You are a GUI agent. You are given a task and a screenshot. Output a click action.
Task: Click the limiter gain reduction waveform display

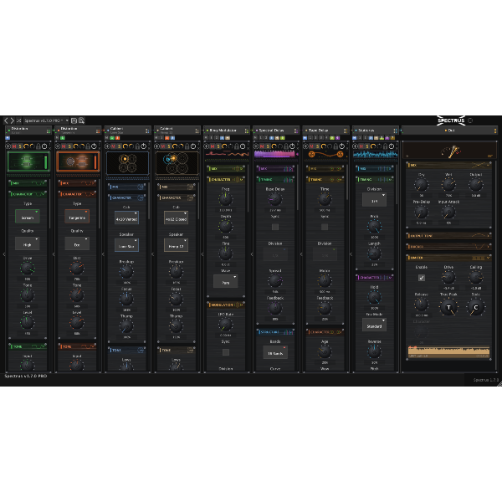pos(448,351)
